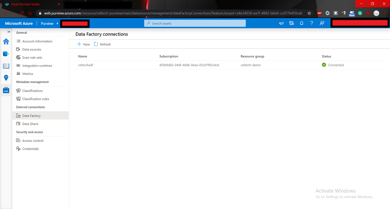
Task: Open Credentials menu item
Action: tap(30, 149)
